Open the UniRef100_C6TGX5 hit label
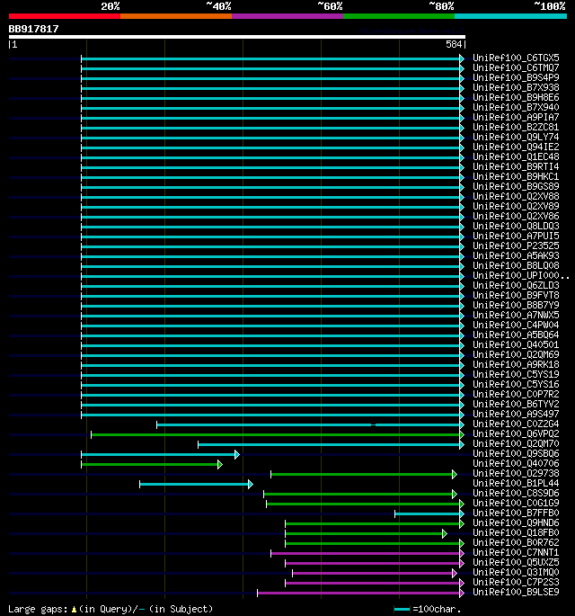 tap(516, 58)
